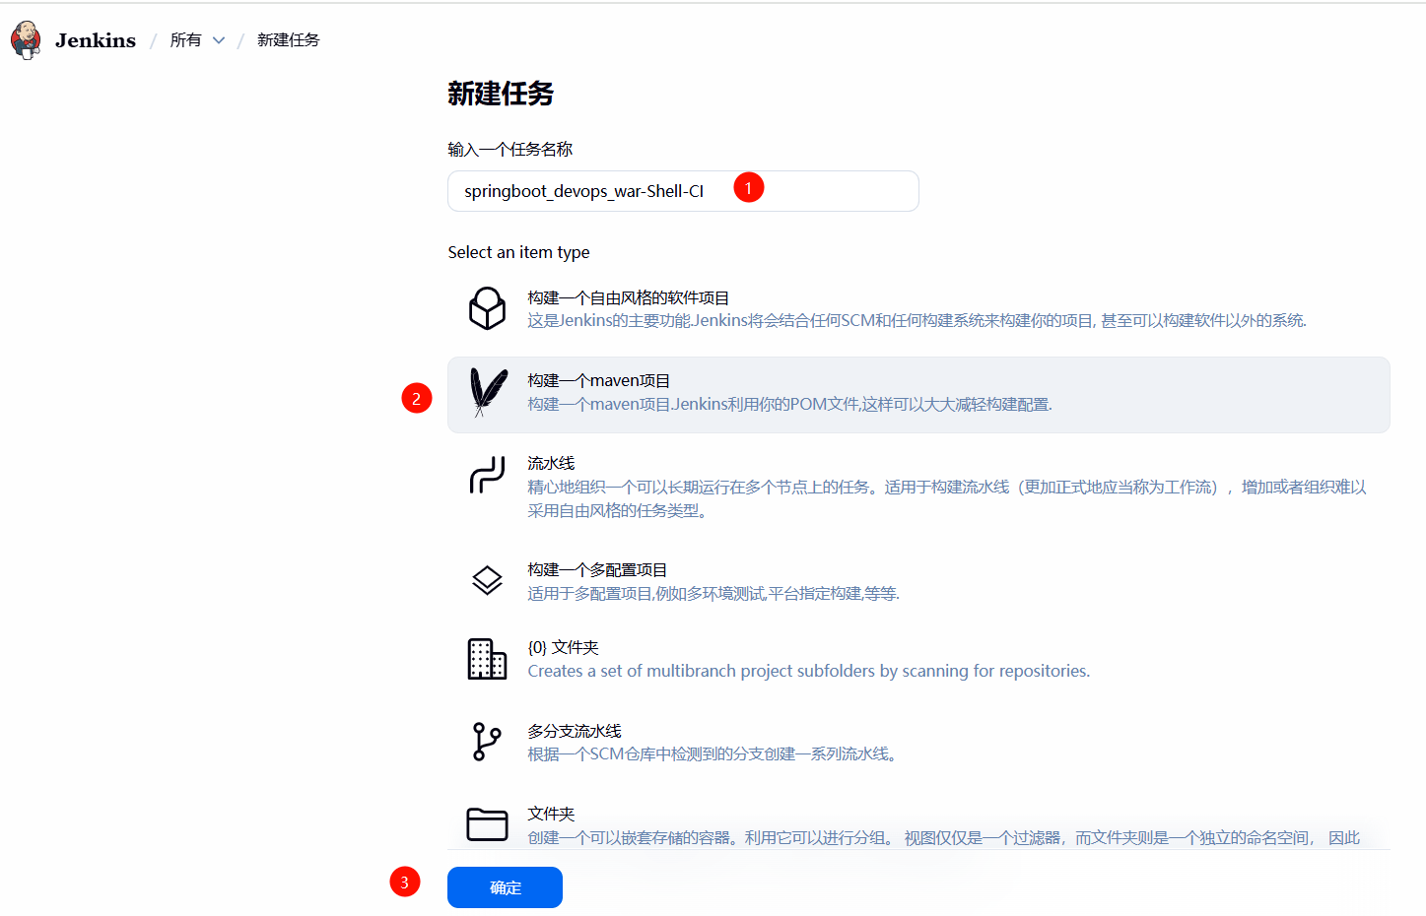The height and width of the screenshot is (916, 1426).
Task: Select the Maven feather icon
Action: 488,392
